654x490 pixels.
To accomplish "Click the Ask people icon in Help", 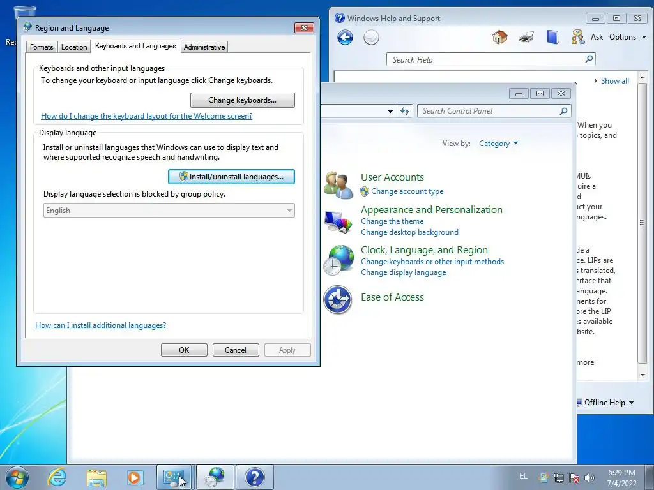I will [578, 37].
